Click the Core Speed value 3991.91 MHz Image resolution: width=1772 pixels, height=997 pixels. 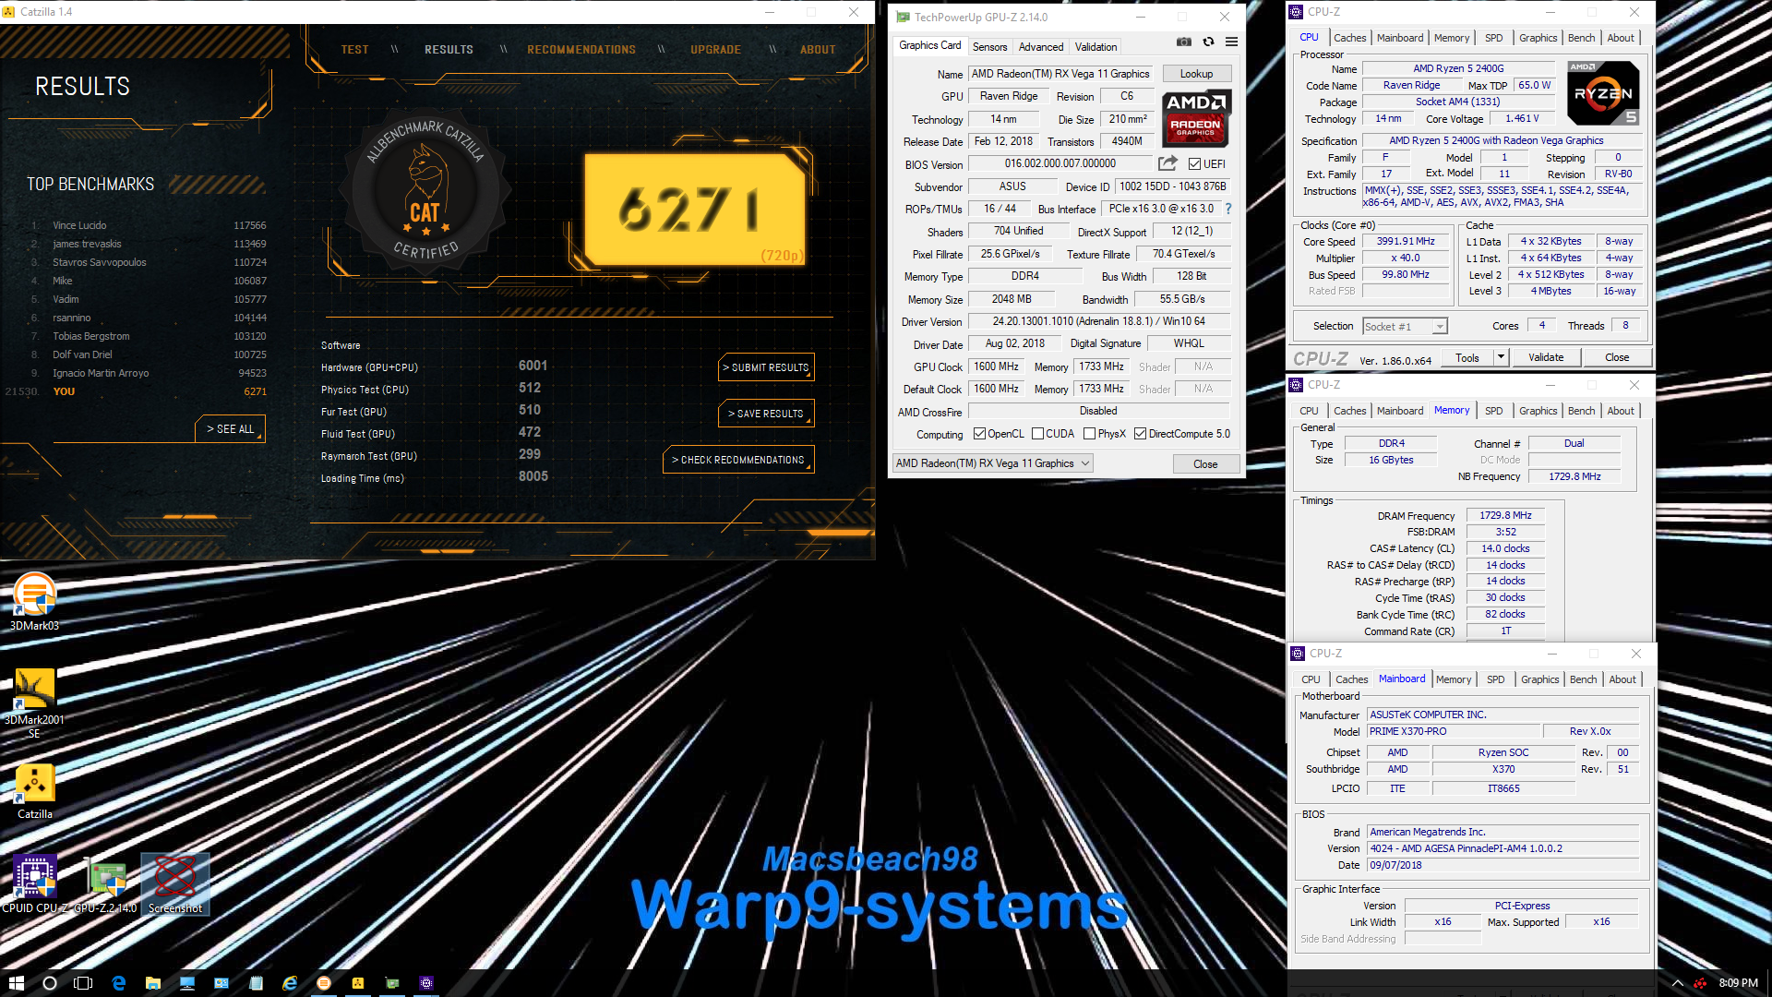[x=1406, y=241]
